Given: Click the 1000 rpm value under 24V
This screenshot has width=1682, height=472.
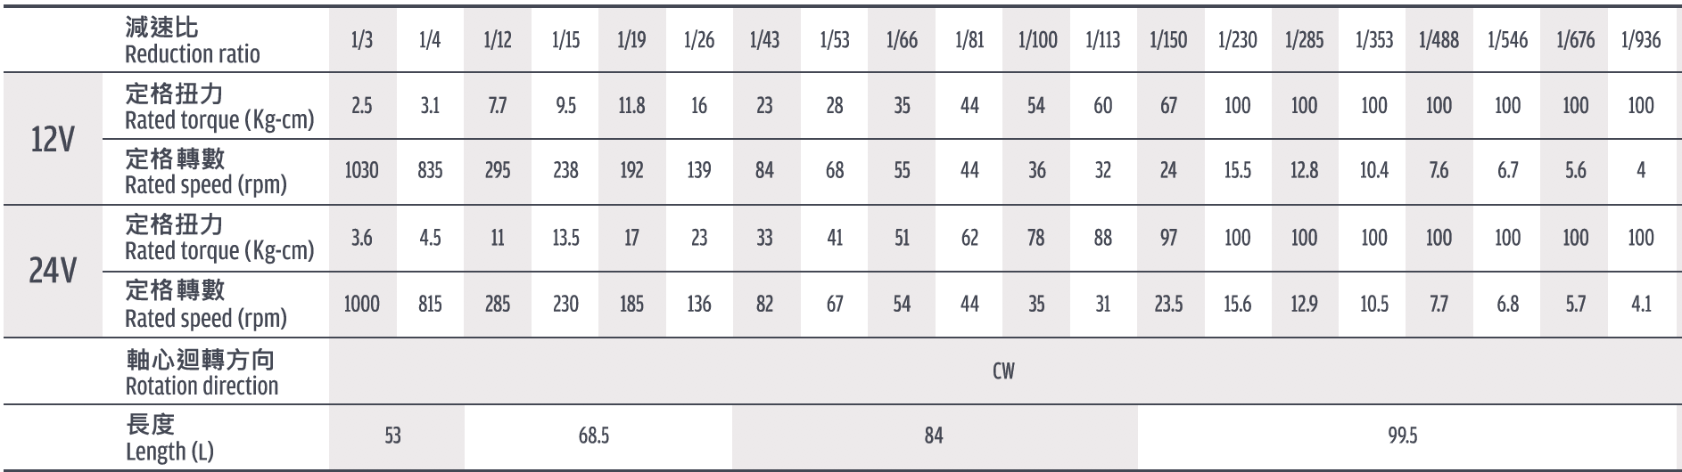Looking at the screenshot, I should [x=362, y=304].
